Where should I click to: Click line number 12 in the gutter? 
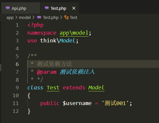click(16, 111)
